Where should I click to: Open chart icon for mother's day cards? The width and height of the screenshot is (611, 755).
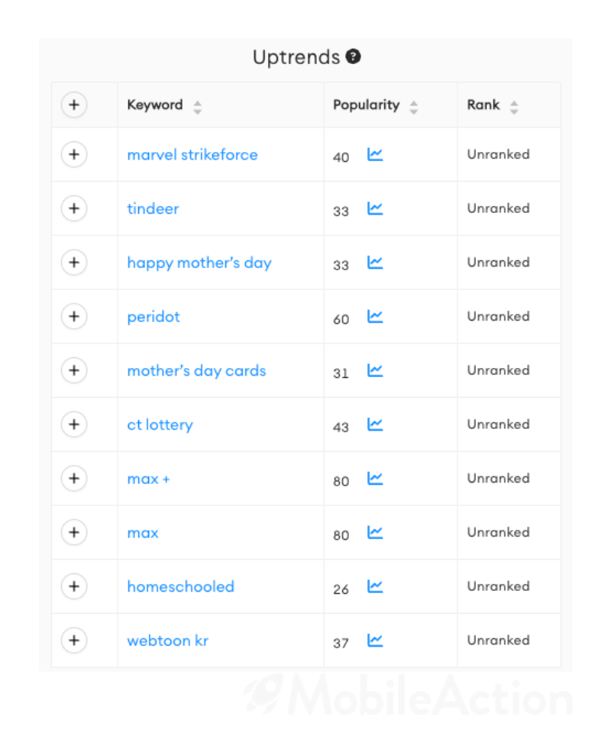pyautogui.click(x=375, y=370)
